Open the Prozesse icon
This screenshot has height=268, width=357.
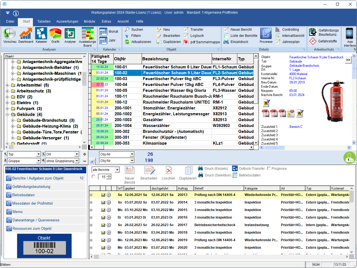click(x=266, y=34)
